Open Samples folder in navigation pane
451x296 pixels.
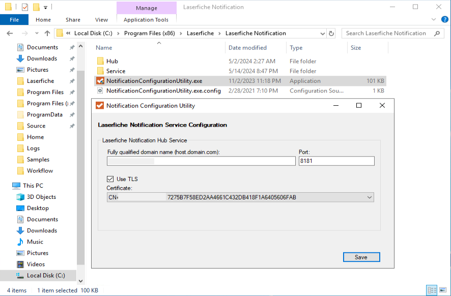(x=38, y=159)
